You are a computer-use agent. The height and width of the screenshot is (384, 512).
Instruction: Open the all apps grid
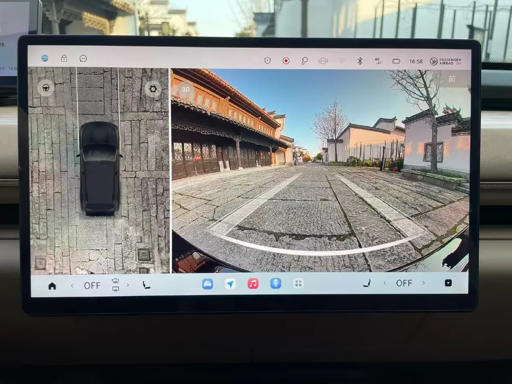pos(298,283)
